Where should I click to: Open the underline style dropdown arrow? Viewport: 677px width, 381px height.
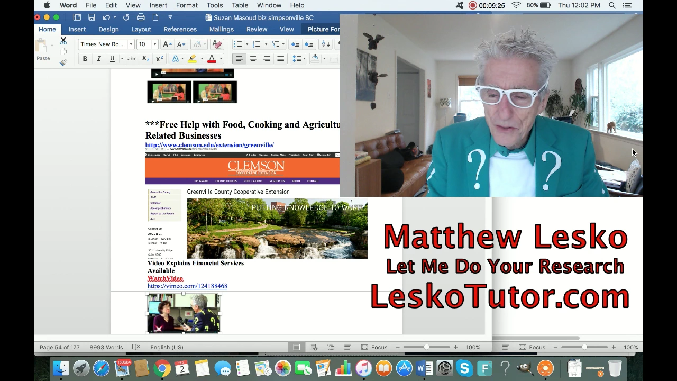click(x=121, y=59)
